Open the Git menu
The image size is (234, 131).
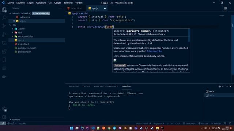[x=50, y=3]
